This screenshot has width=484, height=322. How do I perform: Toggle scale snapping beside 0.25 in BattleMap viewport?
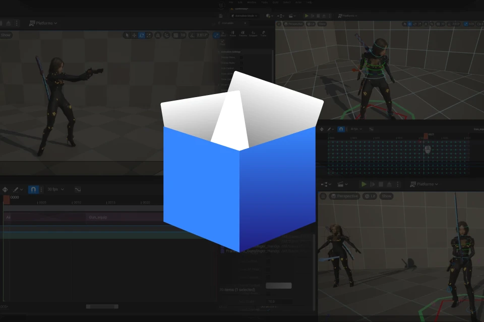click(466, 24)
